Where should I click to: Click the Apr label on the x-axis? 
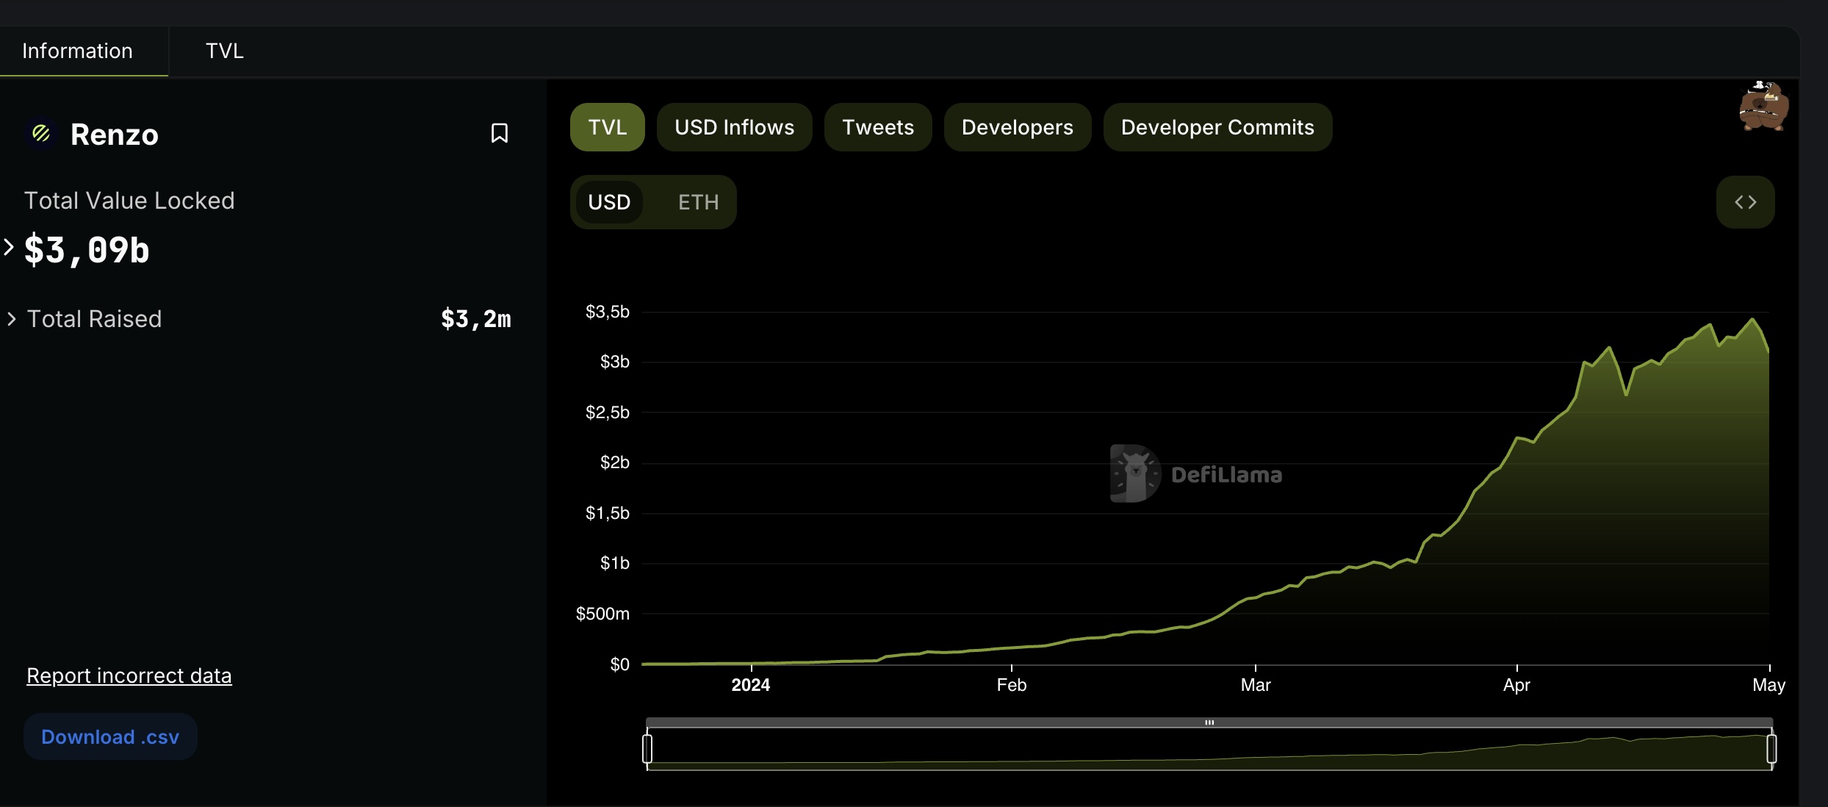pyautogui.click(x=1516, y=685)
